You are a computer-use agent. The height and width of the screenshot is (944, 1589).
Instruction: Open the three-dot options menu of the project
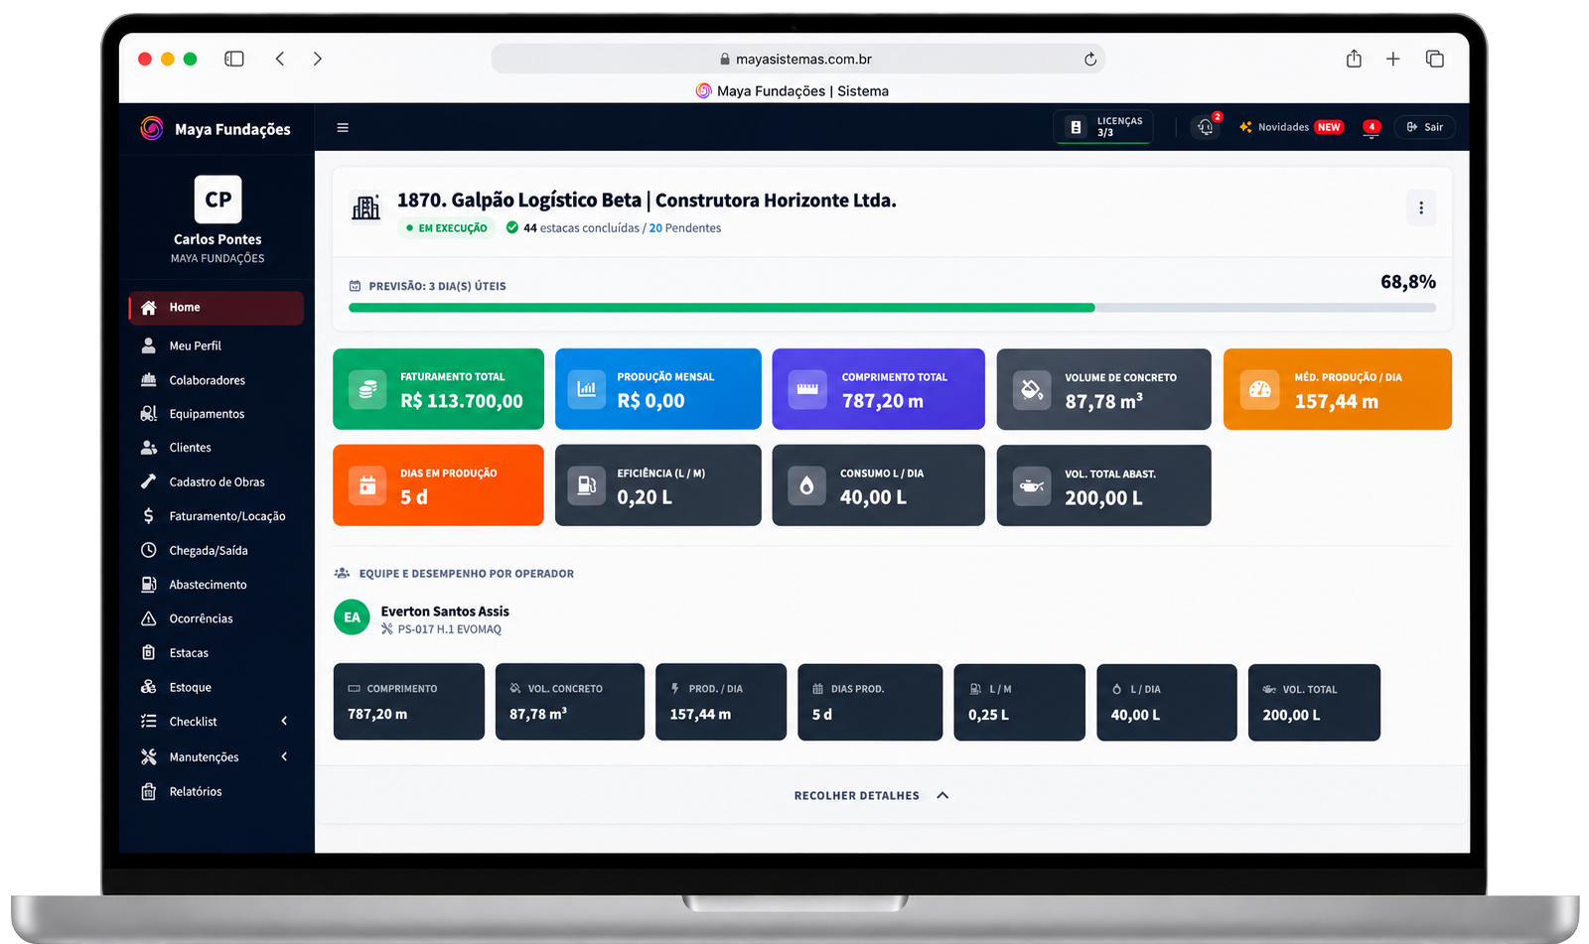(x=1421, y=207)
